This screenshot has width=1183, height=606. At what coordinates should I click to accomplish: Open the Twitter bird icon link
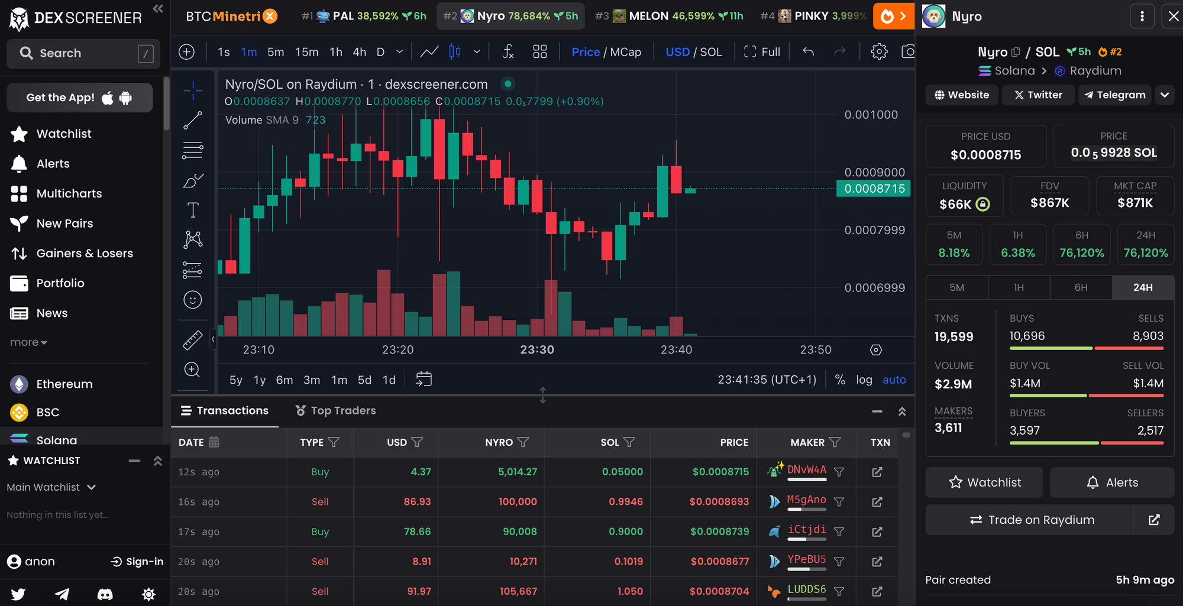tap(18, 594)
